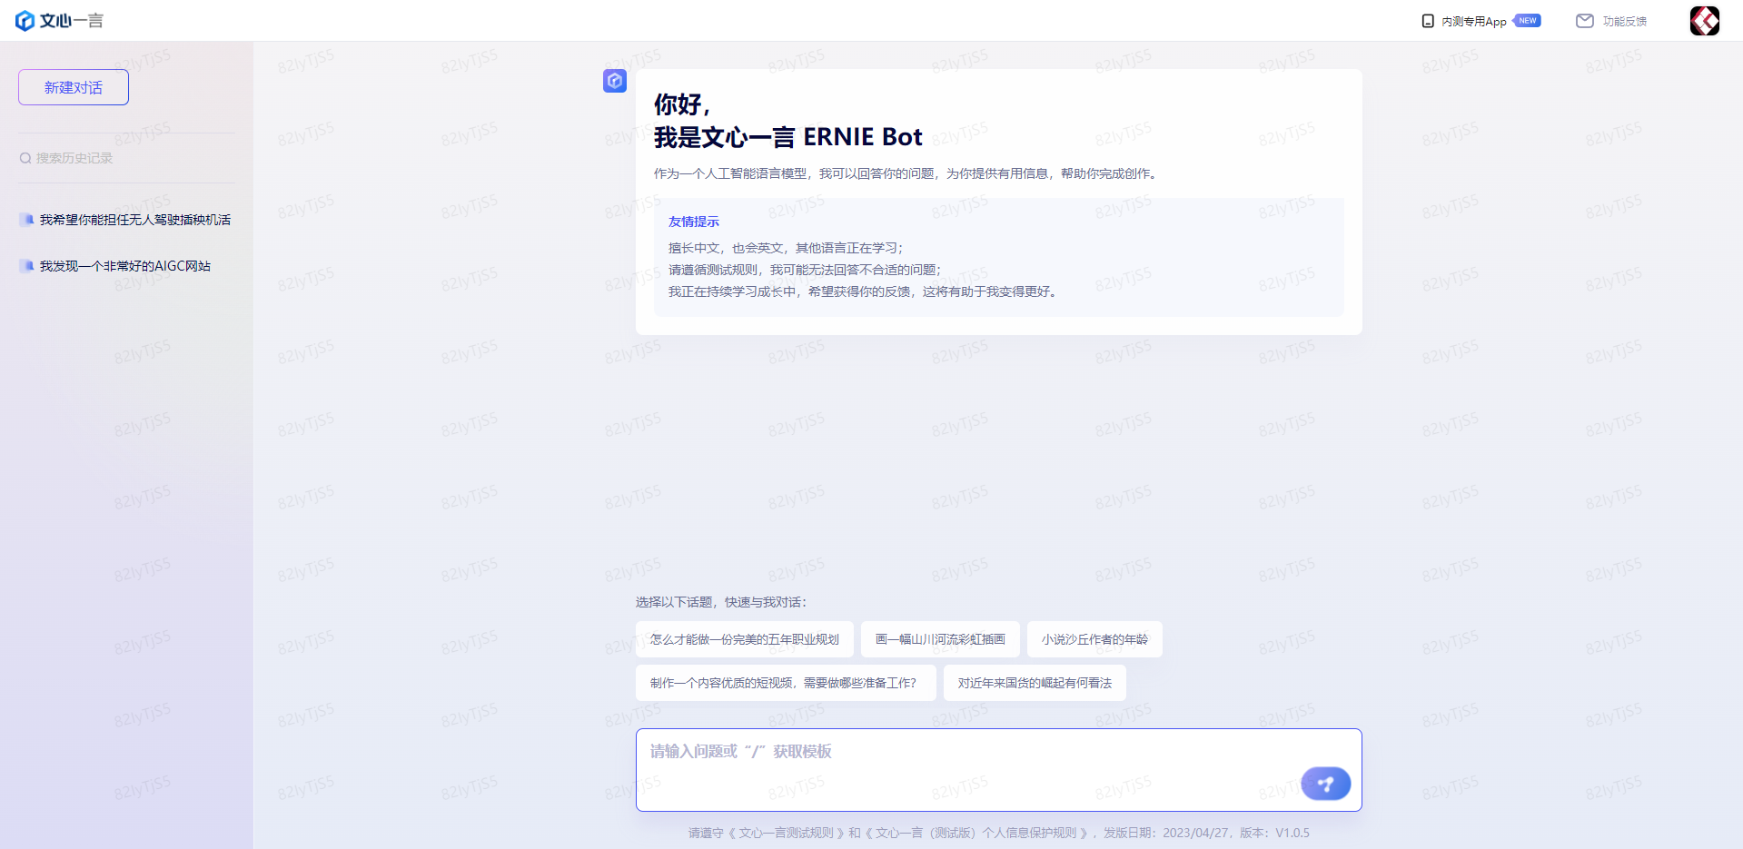Click the 友情提示 heading
This screenshot has height=849, width=1743.
pos(694,222)
